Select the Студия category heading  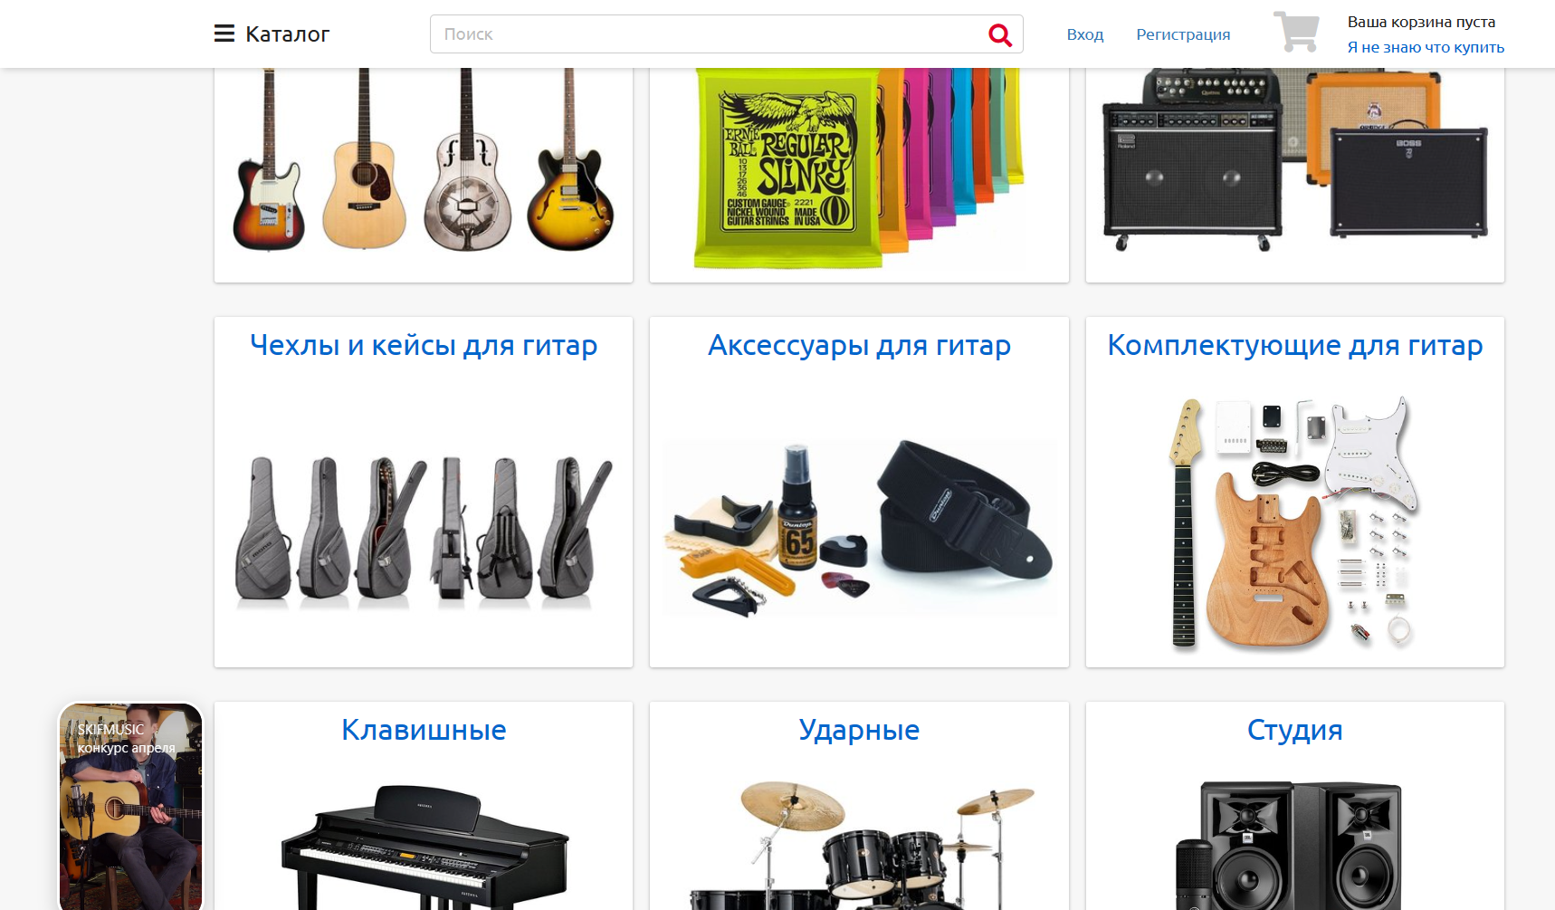tap(1295, 730)
